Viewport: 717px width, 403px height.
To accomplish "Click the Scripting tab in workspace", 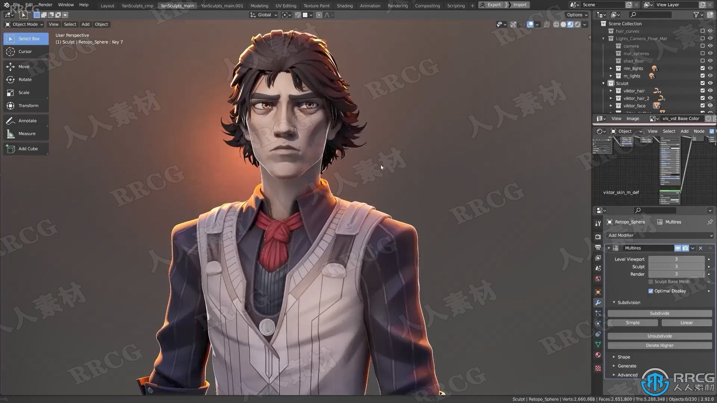I will (x=455, y=5).
